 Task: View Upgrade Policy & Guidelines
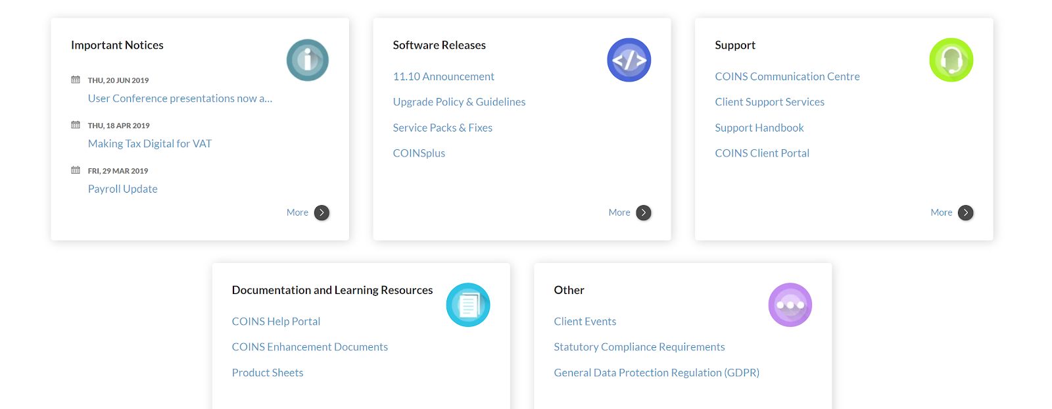(459, 103)
